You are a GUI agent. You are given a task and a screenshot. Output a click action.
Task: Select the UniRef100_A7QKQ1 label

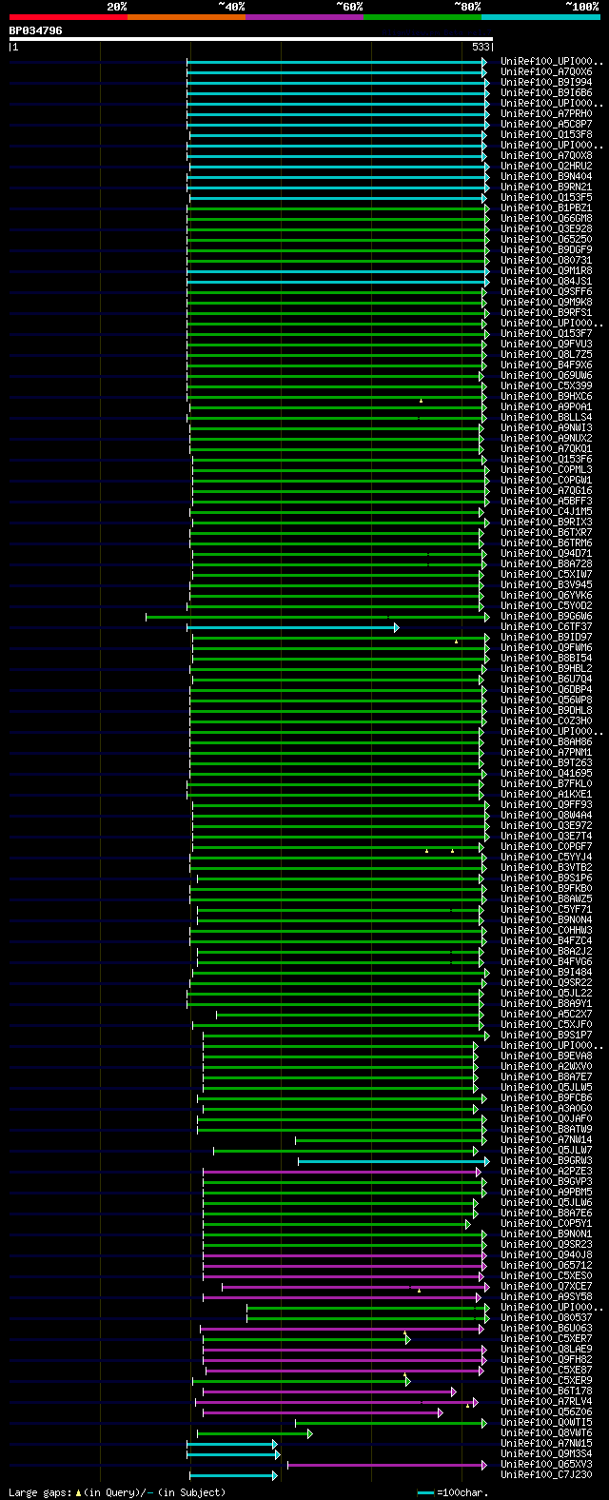point(546,449)
